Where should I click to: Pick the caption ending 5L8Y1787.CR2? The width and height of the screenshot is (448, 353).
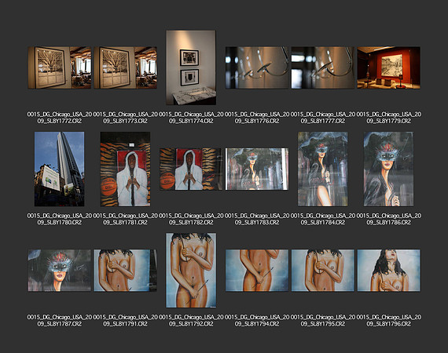click(60, 321)
